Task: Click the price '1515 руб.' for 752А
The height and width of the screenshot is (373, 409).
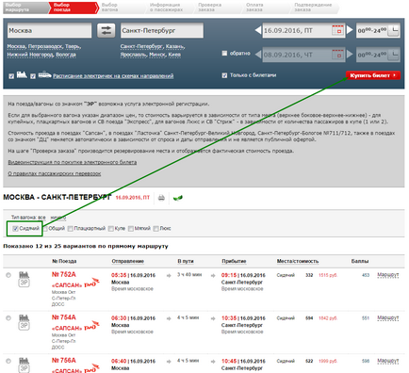Action: (x=328, y=275)
